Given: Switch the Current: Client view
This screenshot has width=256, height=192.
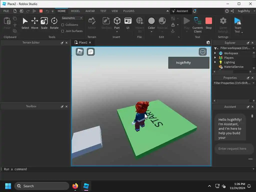Looking at the screenshot, I should click(197, 25).
